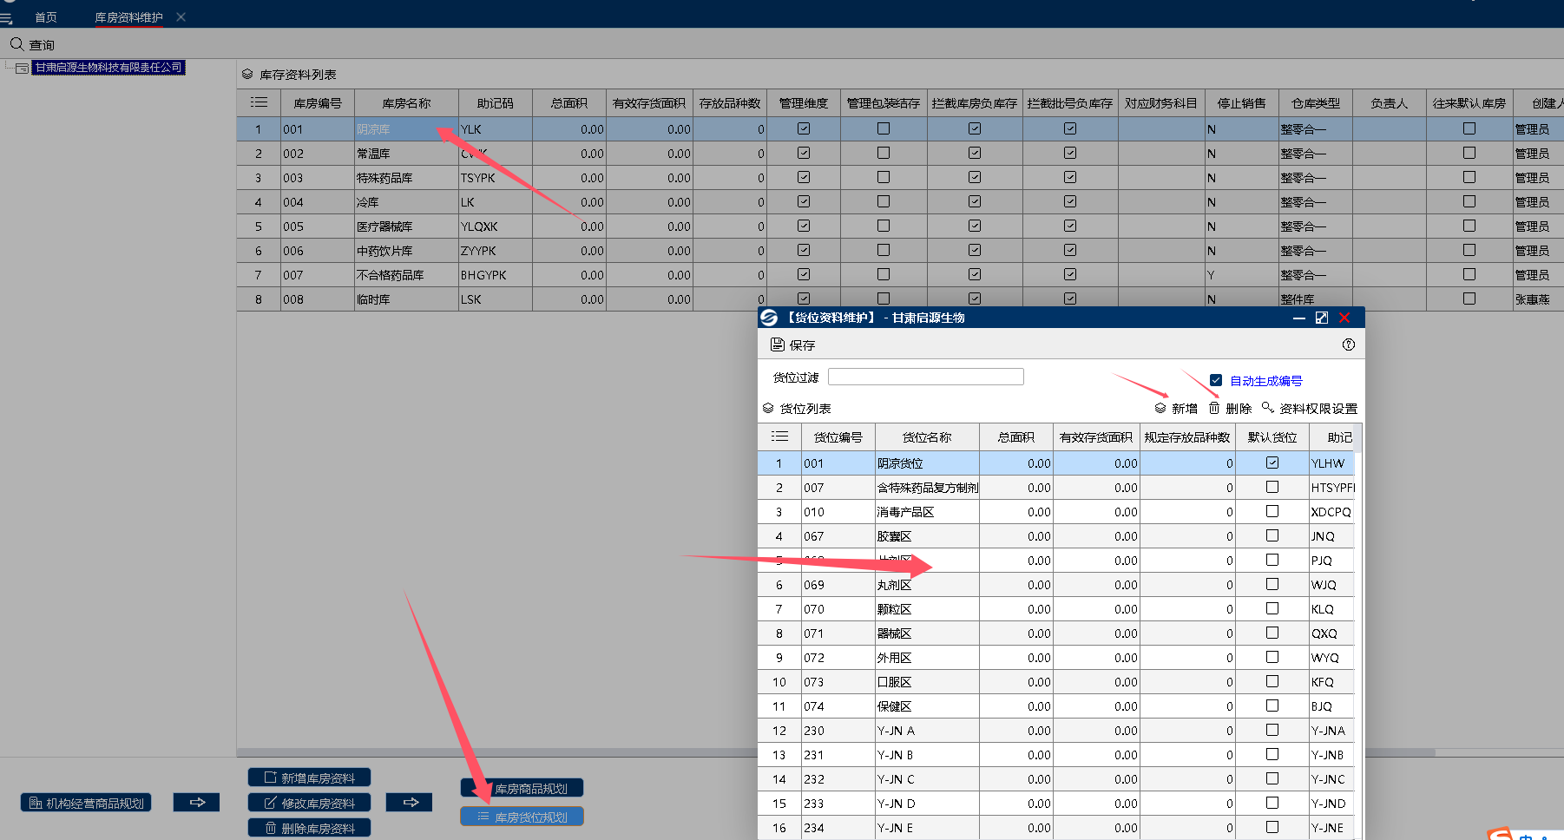1564x840 pixels.
Task: Click 删除 trash icon in 货位 dialog
Action: 1214,408
